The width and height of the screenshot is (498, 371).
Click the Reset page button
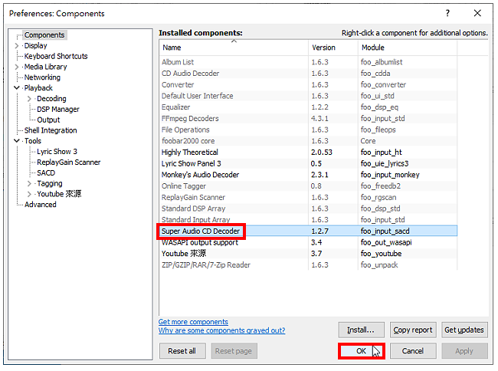234,351
